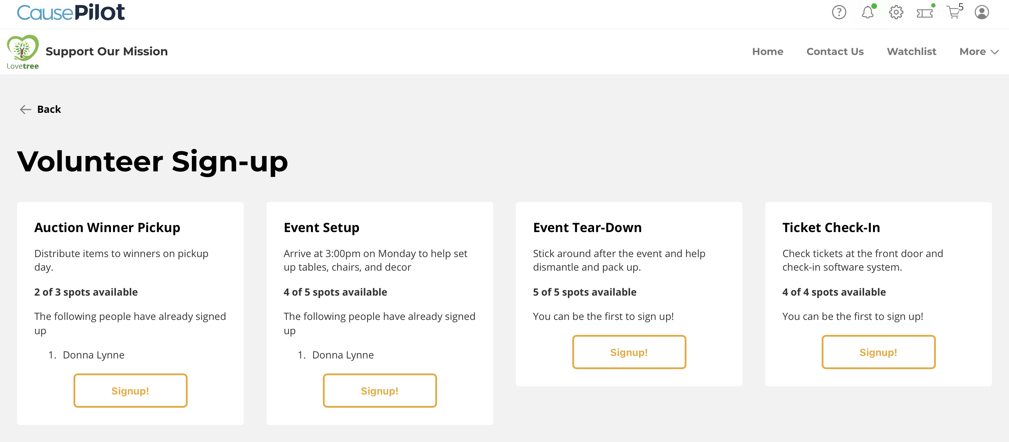1009x442 pixels.
Task: Click the Back link text
Action: (x=49, y=109)
